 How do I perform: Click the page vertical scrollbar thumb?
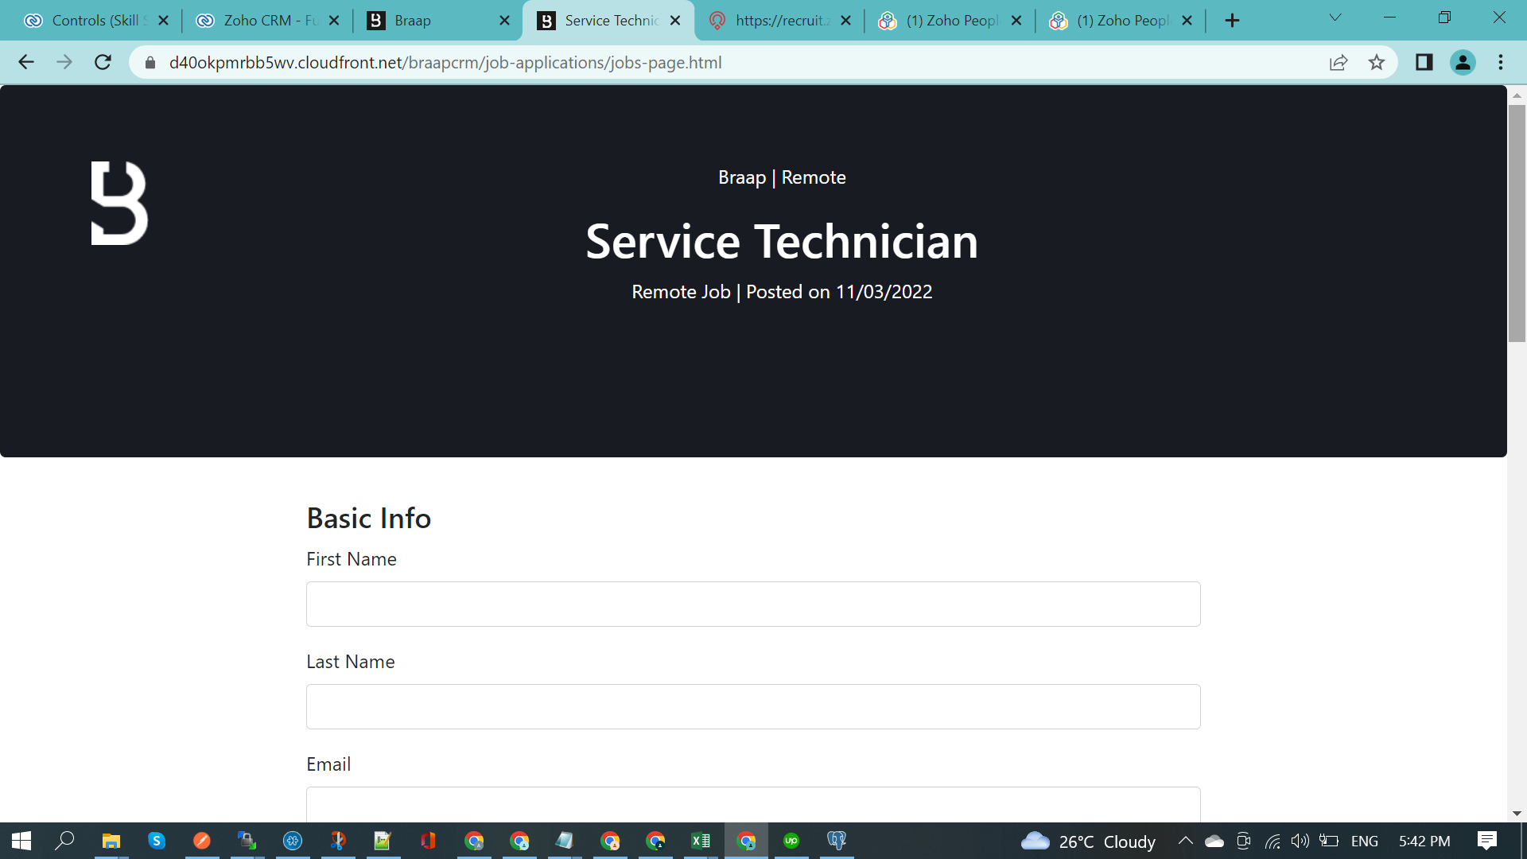(1517, 223)
